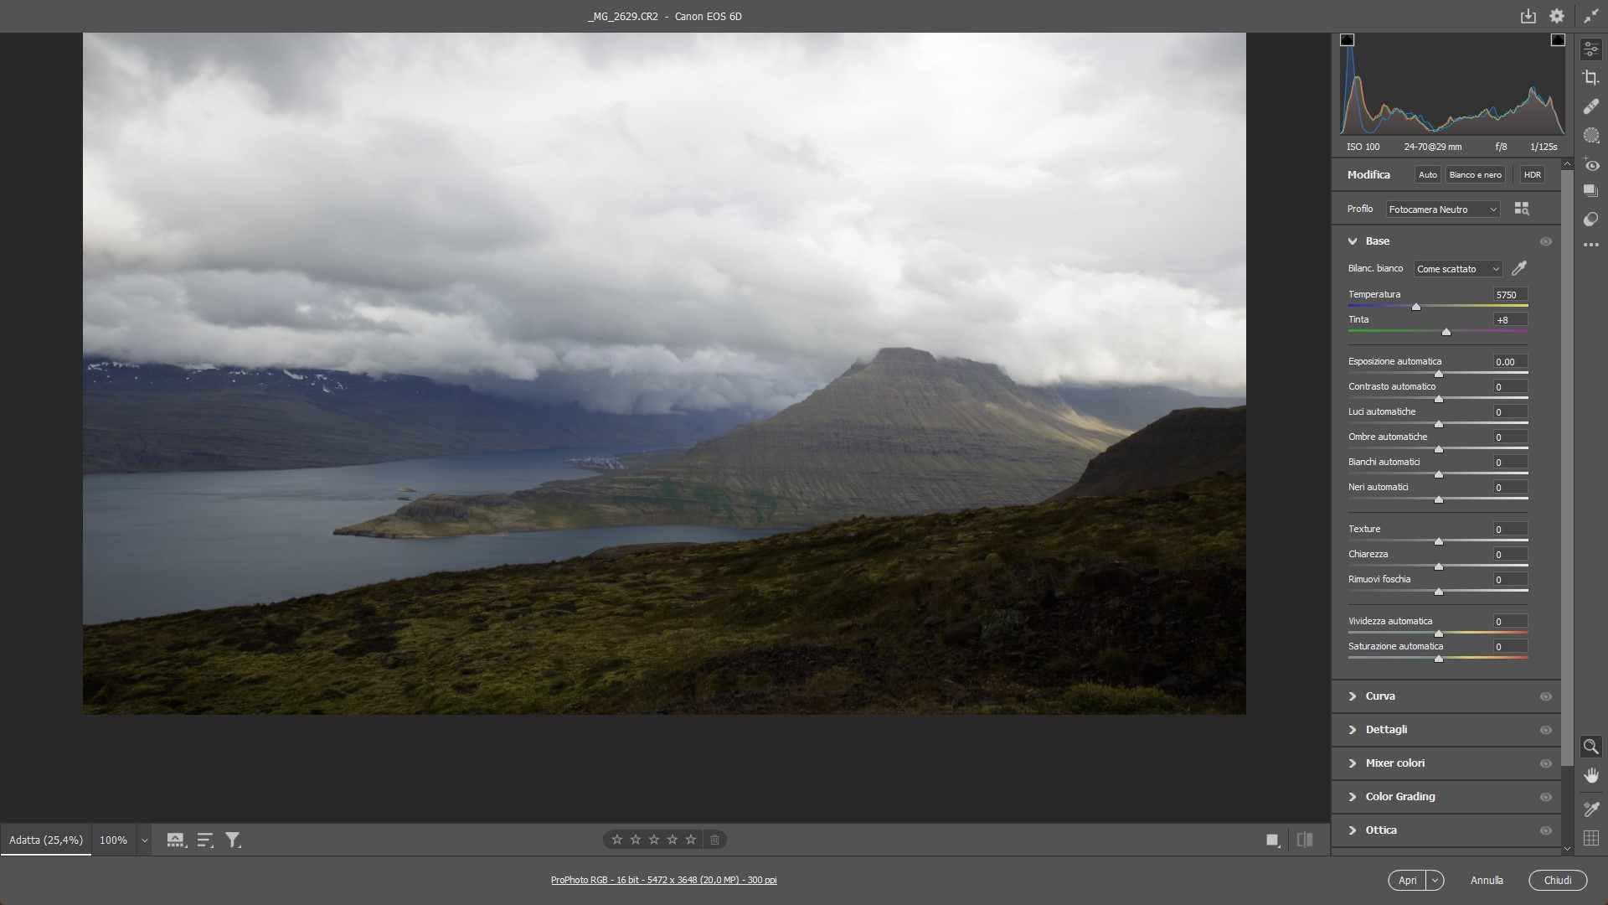Toggle visibility of Mixer colori edits
Viewport: 1608px width, 905px height.
tap(1546, 763)
